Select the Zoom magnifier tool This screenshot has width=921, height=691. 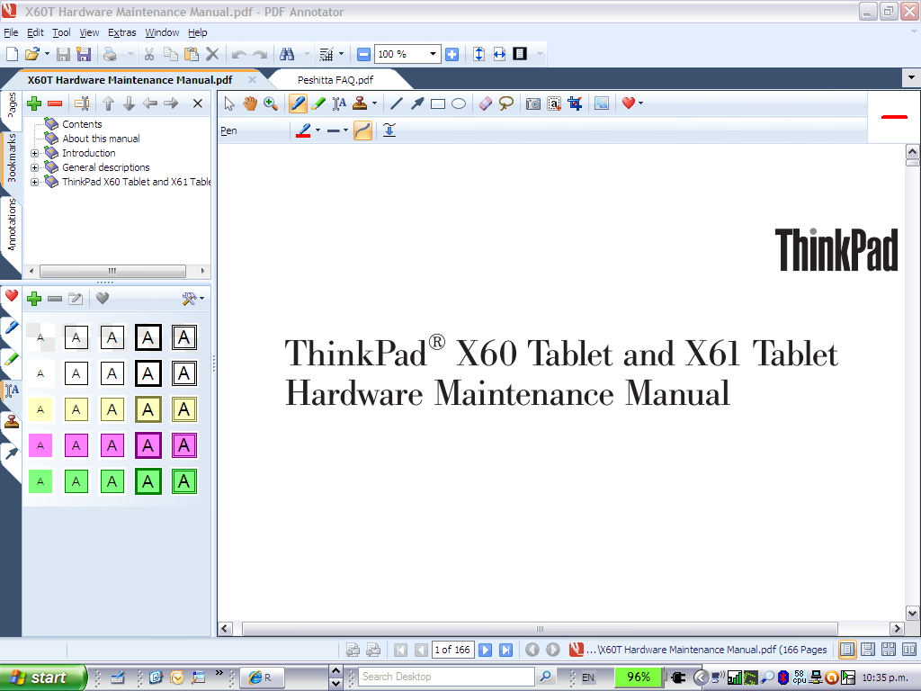[271, 104]
